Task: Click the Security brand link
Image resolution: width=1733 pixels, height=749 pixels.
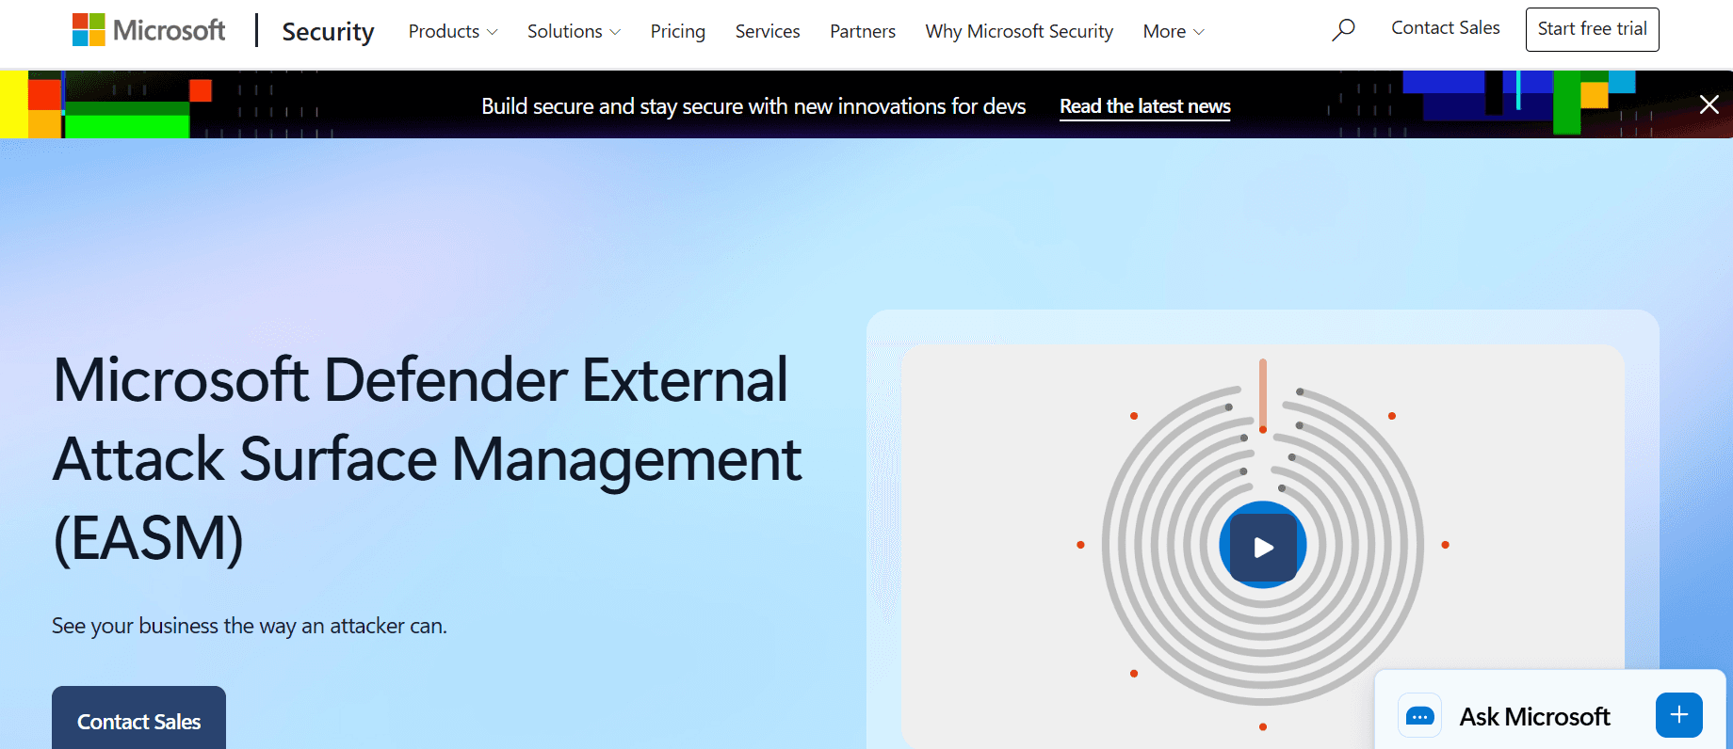Action: [x=328, y=31]
